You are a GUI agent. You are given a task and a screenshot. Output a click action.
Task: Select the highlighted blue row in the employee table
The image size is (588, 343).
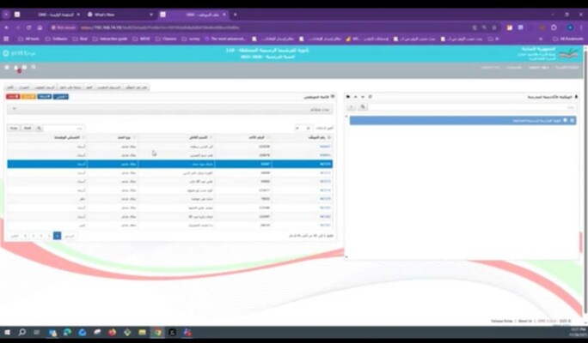172,163
